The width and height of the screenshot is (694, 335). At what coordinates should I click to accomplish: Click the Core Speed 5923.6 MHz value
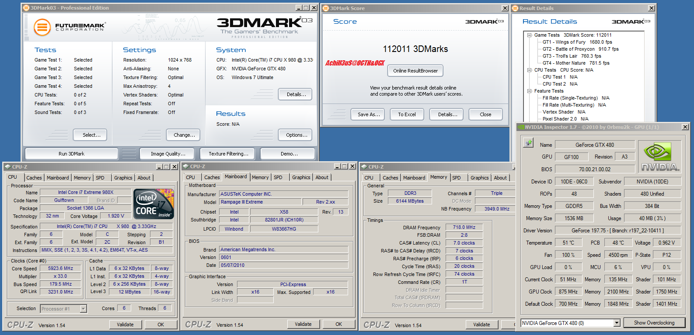[x=60, y=268]
